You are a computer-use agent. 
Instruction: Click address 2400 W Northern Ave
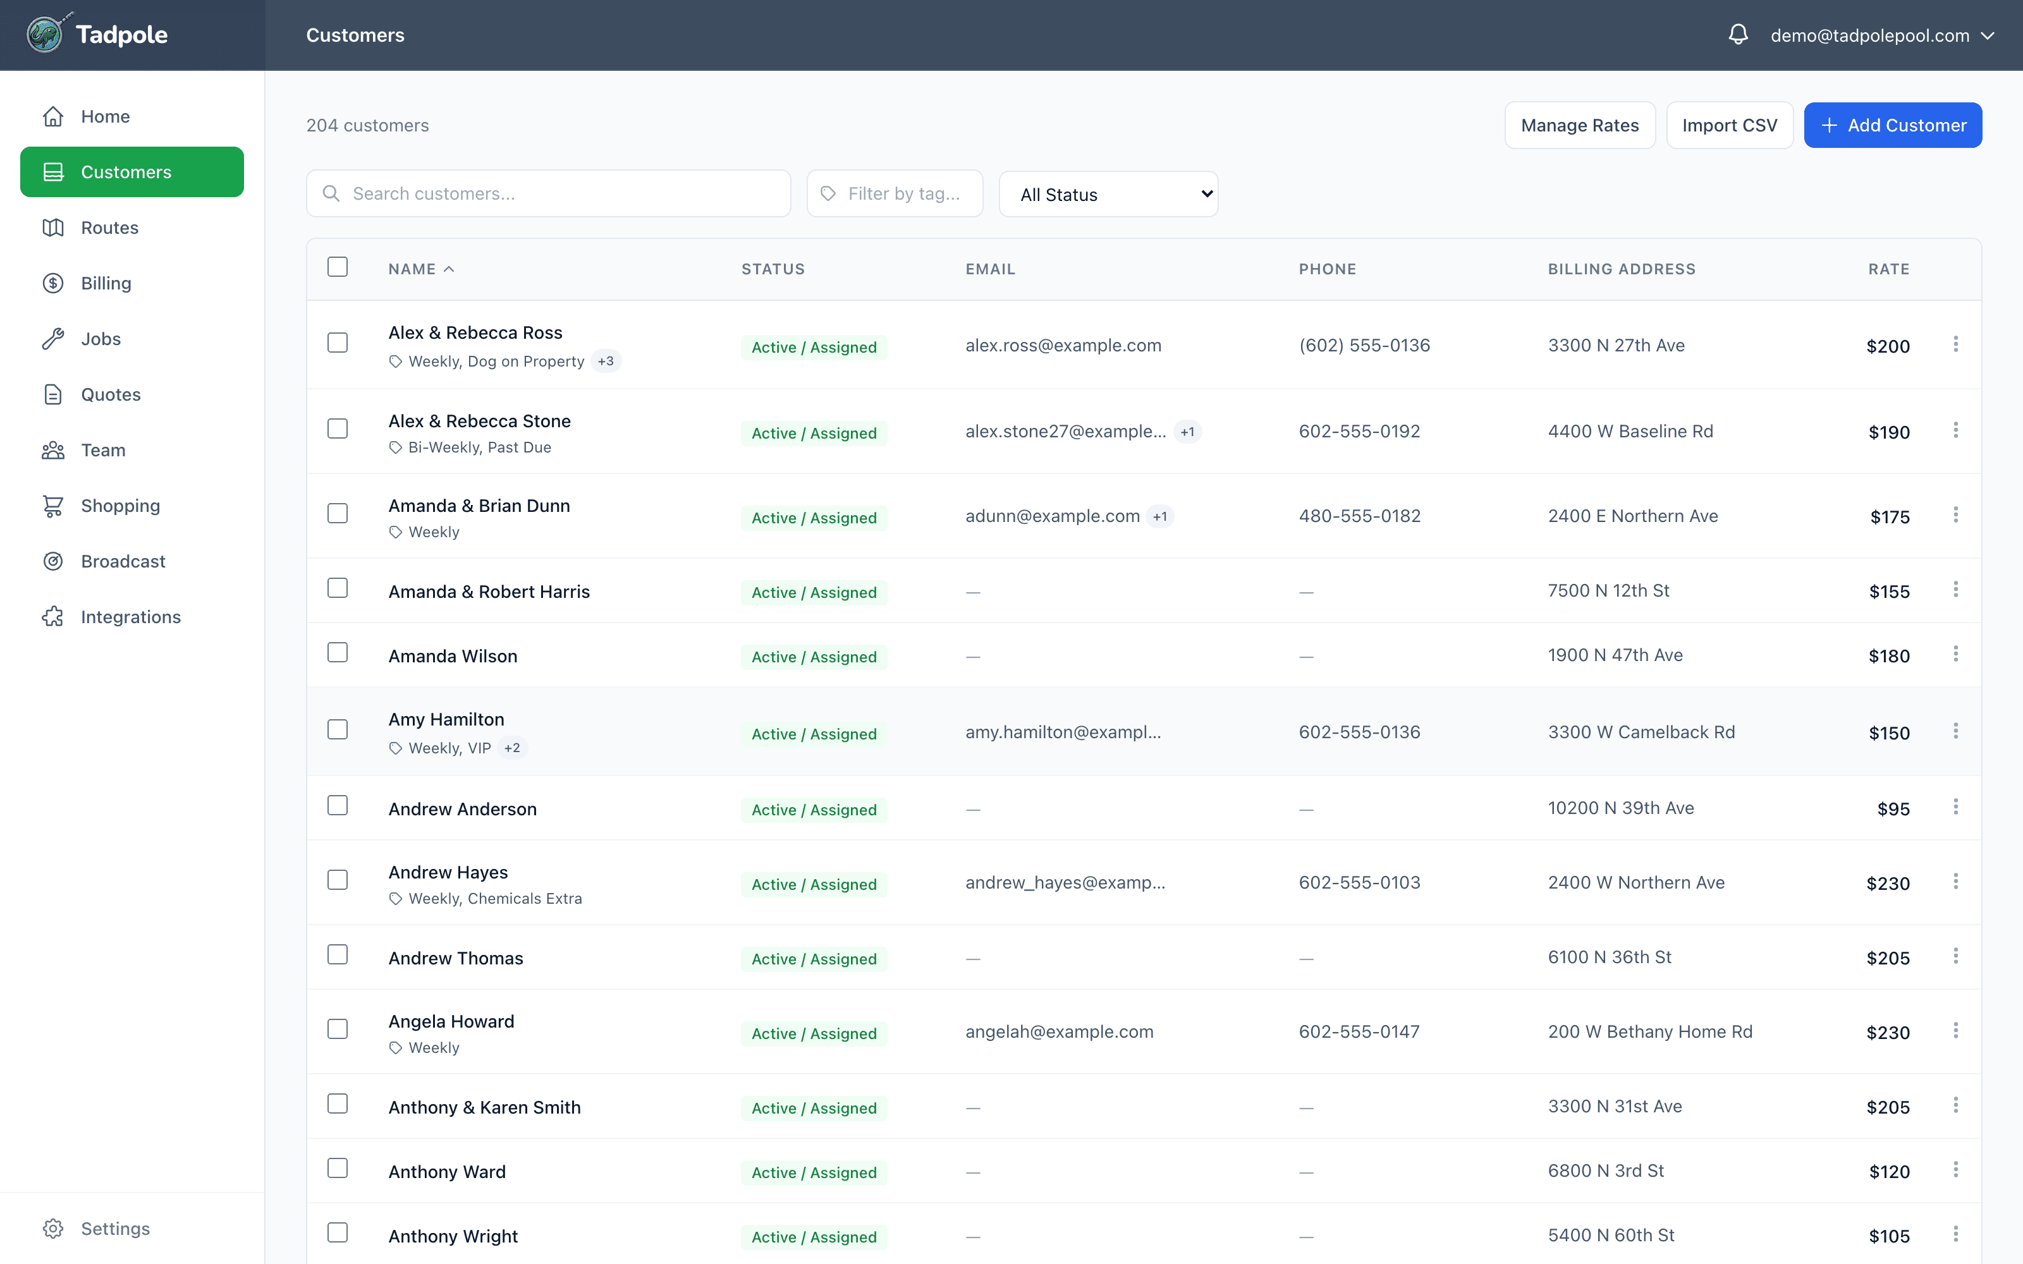pyautogui.click(x=1636, y=883)
